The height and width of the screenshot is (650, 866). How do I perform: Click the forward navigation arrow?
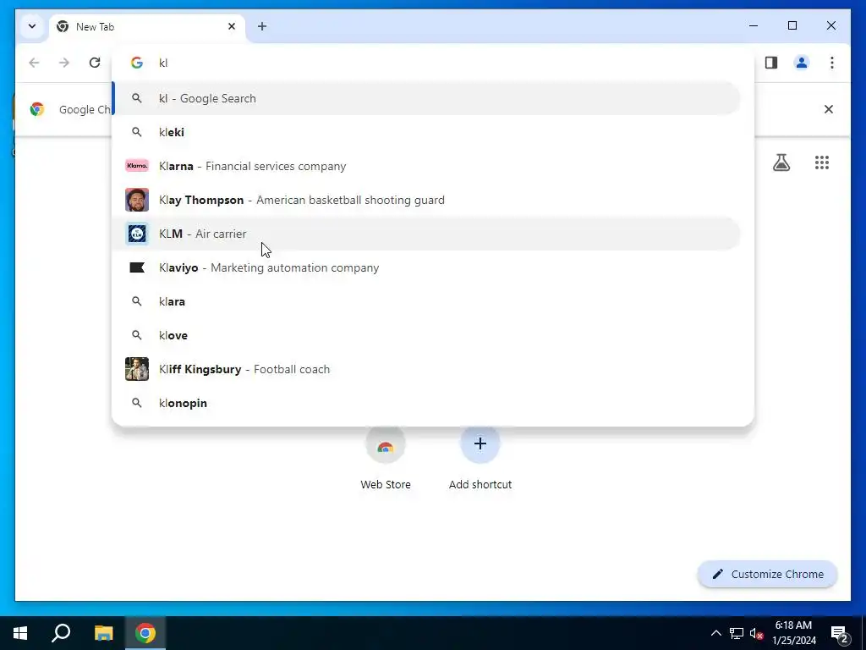click(x=64, y=63)
